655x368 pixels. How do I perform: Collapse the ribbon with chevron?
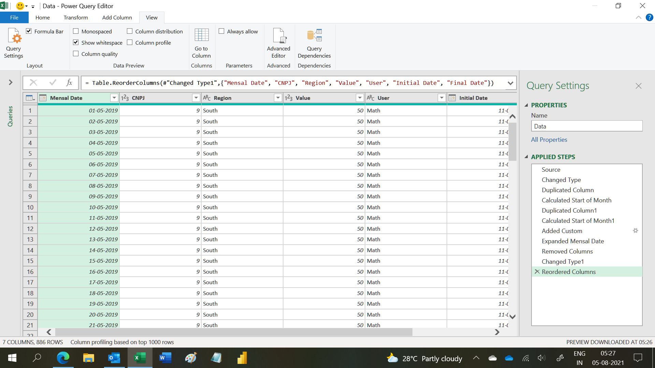[x=639, y=17]
